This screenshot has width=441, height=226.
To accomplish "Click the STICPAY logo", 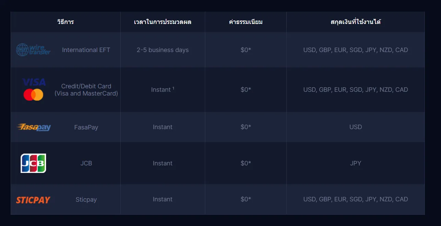I will [33, 200].
